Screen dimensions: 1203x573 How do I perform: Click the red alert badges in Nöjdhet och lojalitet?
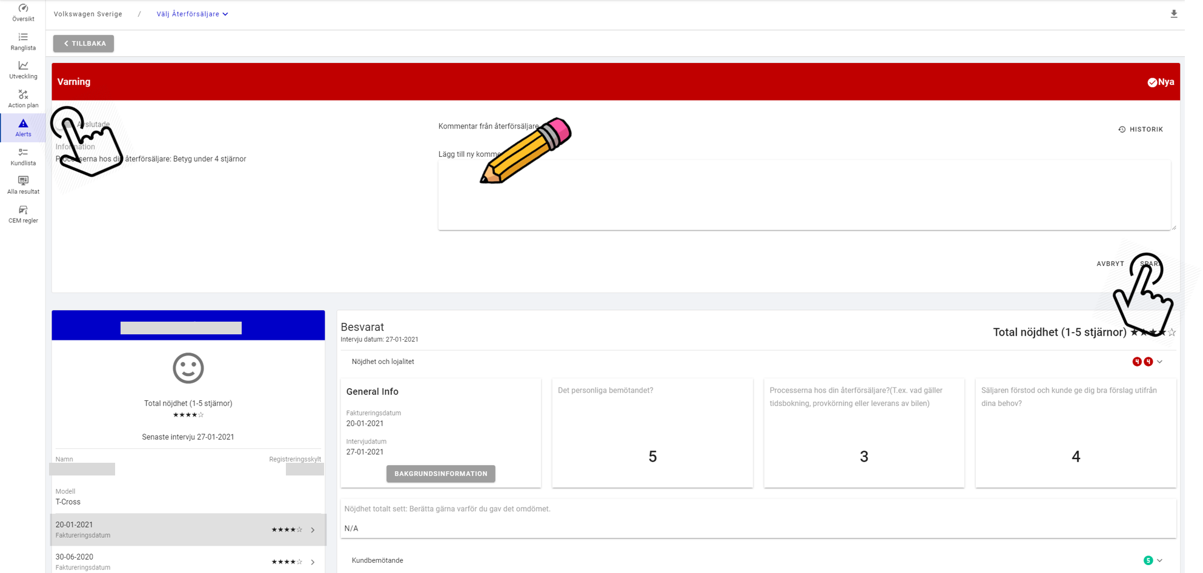click(x=1142, y=362)
